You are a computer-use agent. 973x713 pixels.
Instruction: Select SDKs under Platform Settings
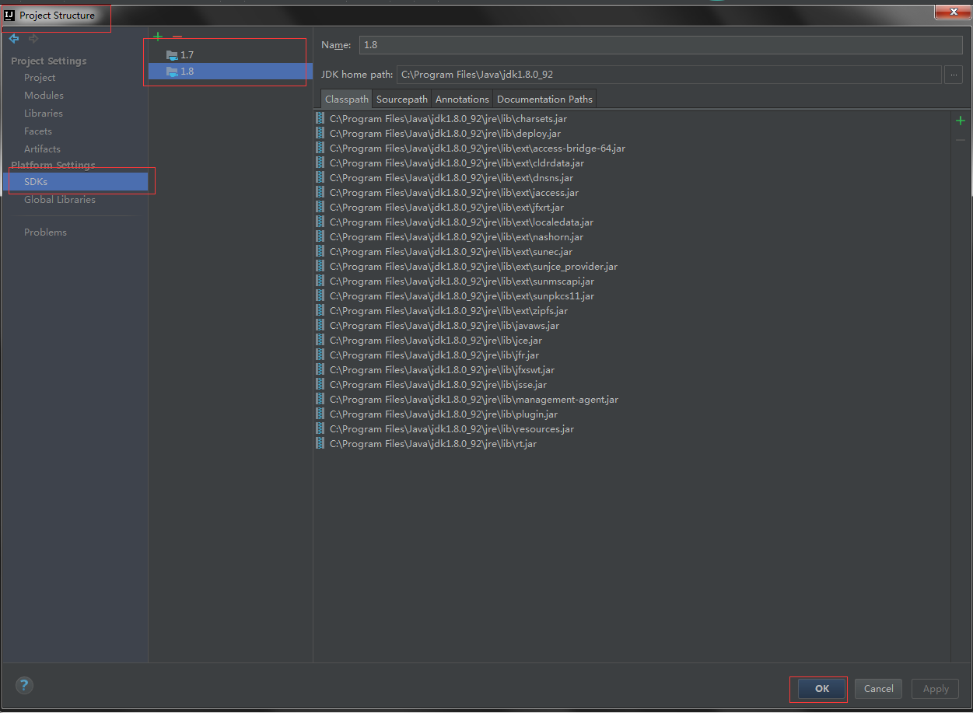75,182
